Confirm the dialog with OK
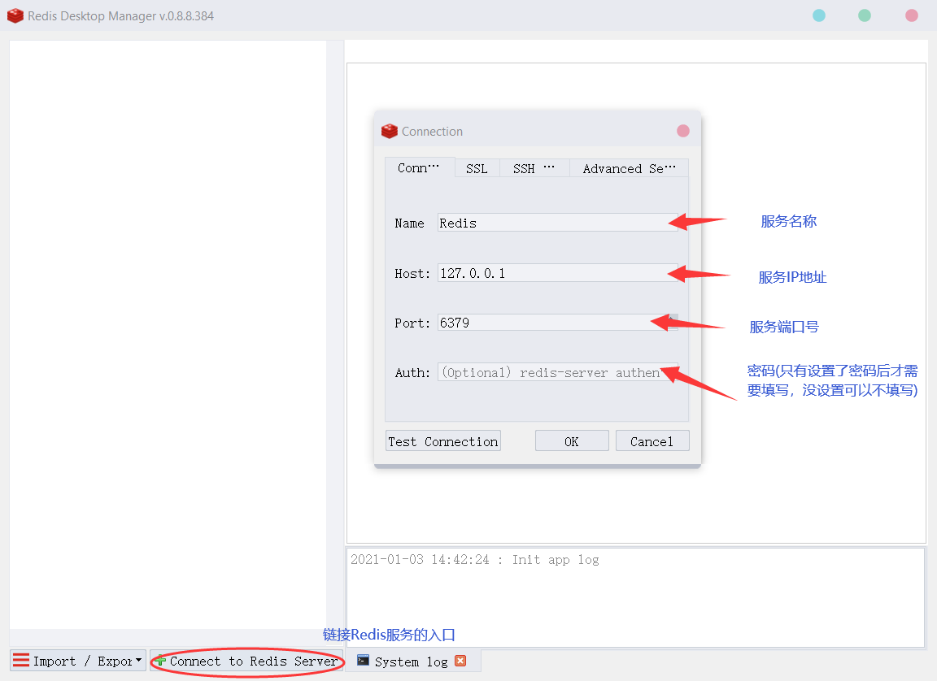 (572, 441)
